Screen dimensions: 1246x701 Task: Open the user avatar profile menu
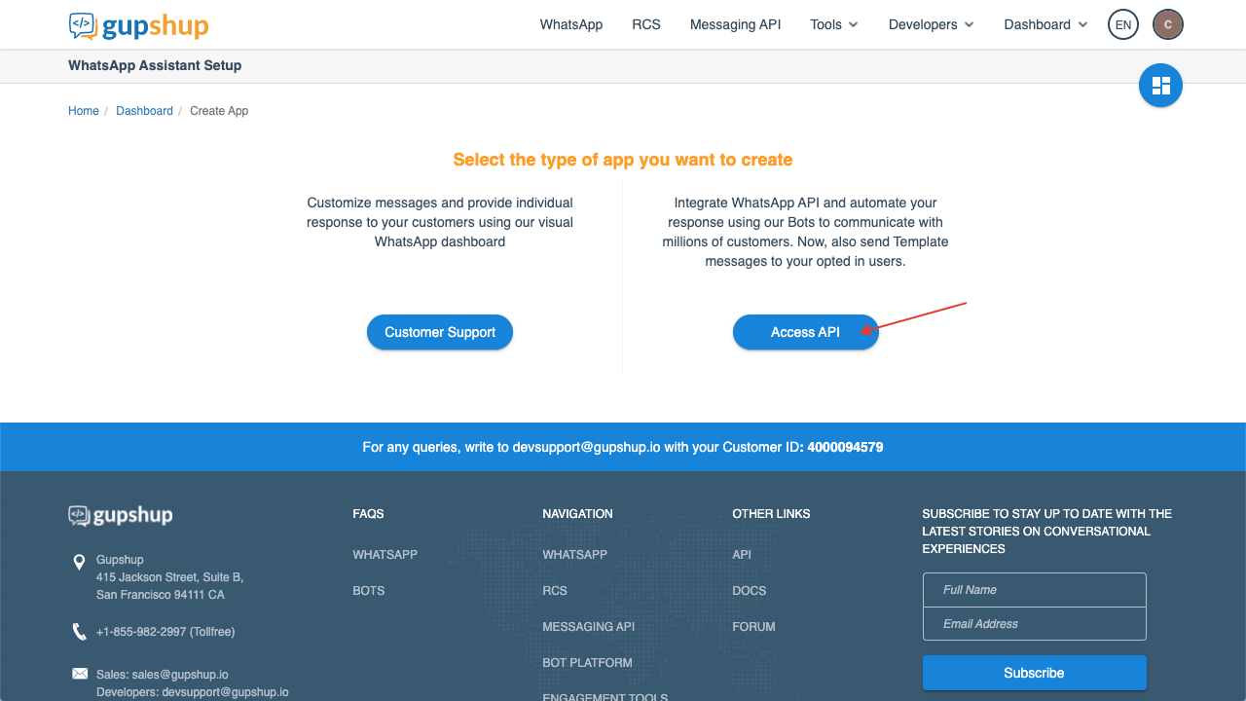coord(1168,24)
